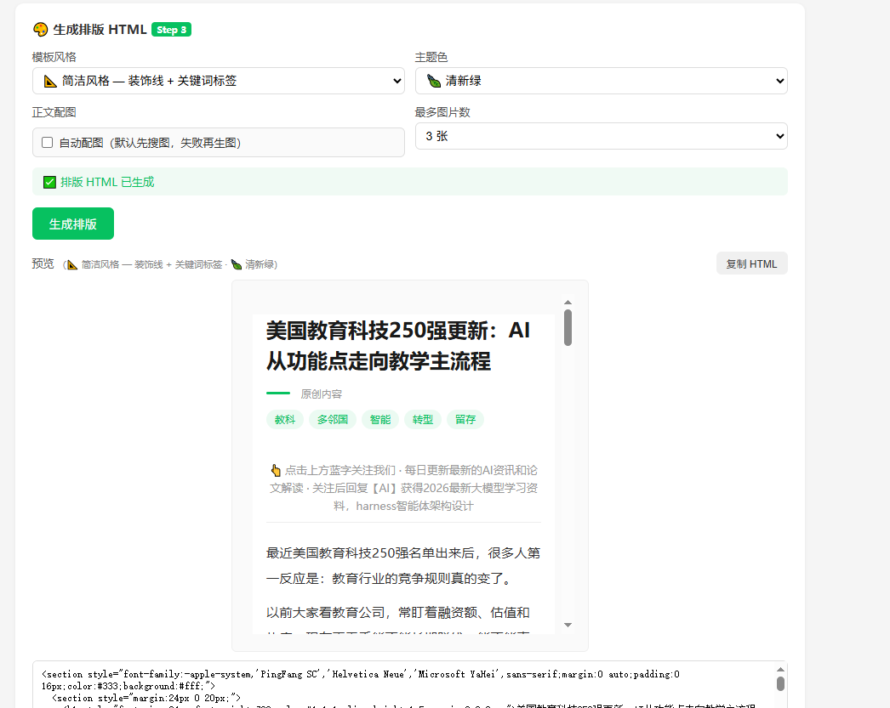Click the palette icon beside 生成排版 HTML
This screenshot has height=708, width=890.
click(x=40, y=30)
